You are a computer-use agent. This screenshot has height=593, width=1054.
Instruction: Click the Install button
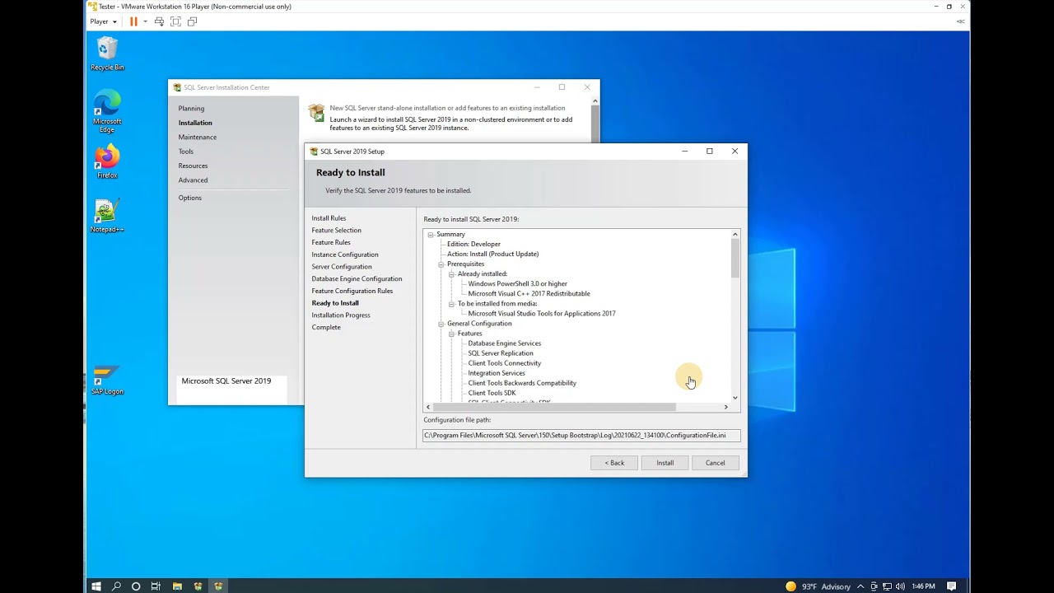[x=665, y=463]
